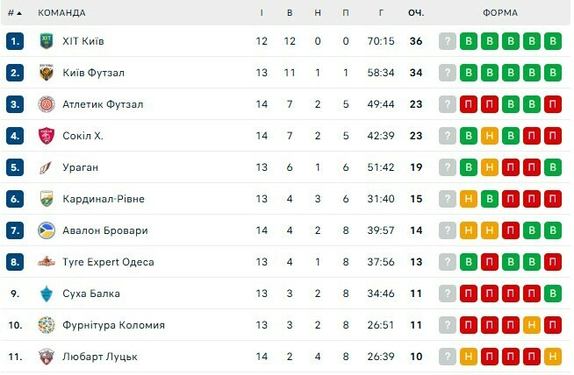The width and height of the screenshot is (574, 375).
Task: Click ХІТ Київ's grey question-mark form badge
Action: (448, 41)
